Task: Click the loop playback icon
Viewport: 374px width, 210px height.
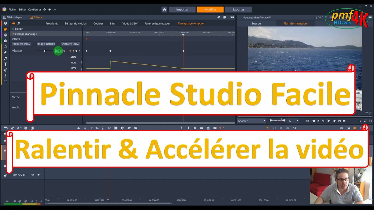Action: 307,121
